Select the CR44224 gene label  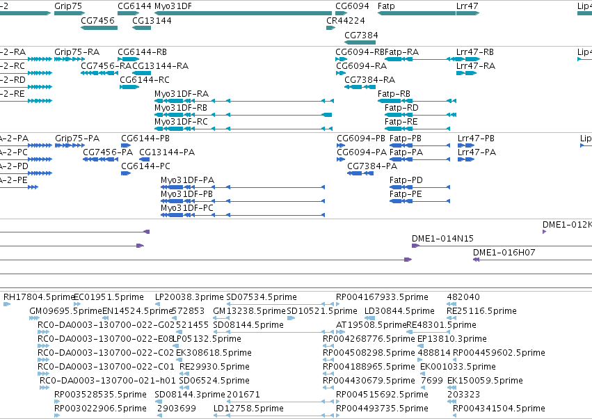(x=346, y=20)
